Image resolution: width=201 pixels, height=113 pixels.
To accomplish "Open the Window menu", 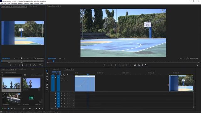I will 36,3.
